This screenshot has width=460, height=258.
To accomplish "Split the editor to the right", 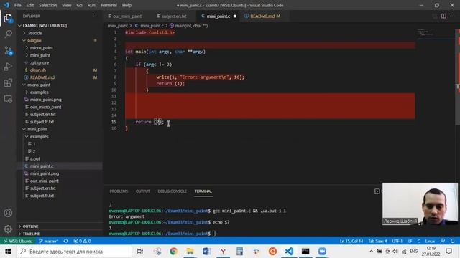I will pyautogui.click(x=443, y=16).
